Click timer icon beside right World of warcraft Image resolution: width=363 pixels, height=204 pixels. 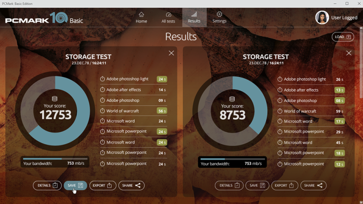coord(280,111)
